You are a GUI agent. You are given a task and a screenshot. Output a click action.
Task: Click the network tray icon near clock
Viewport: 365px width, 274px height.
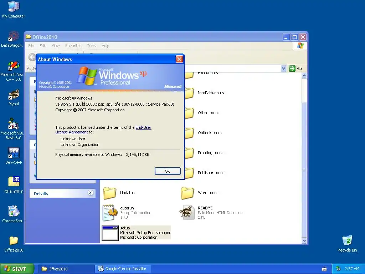[339, 269]
